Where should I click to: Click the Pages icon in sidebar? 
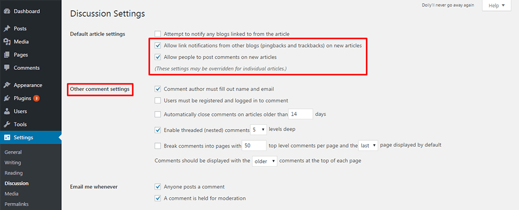[x=7, y=54]
